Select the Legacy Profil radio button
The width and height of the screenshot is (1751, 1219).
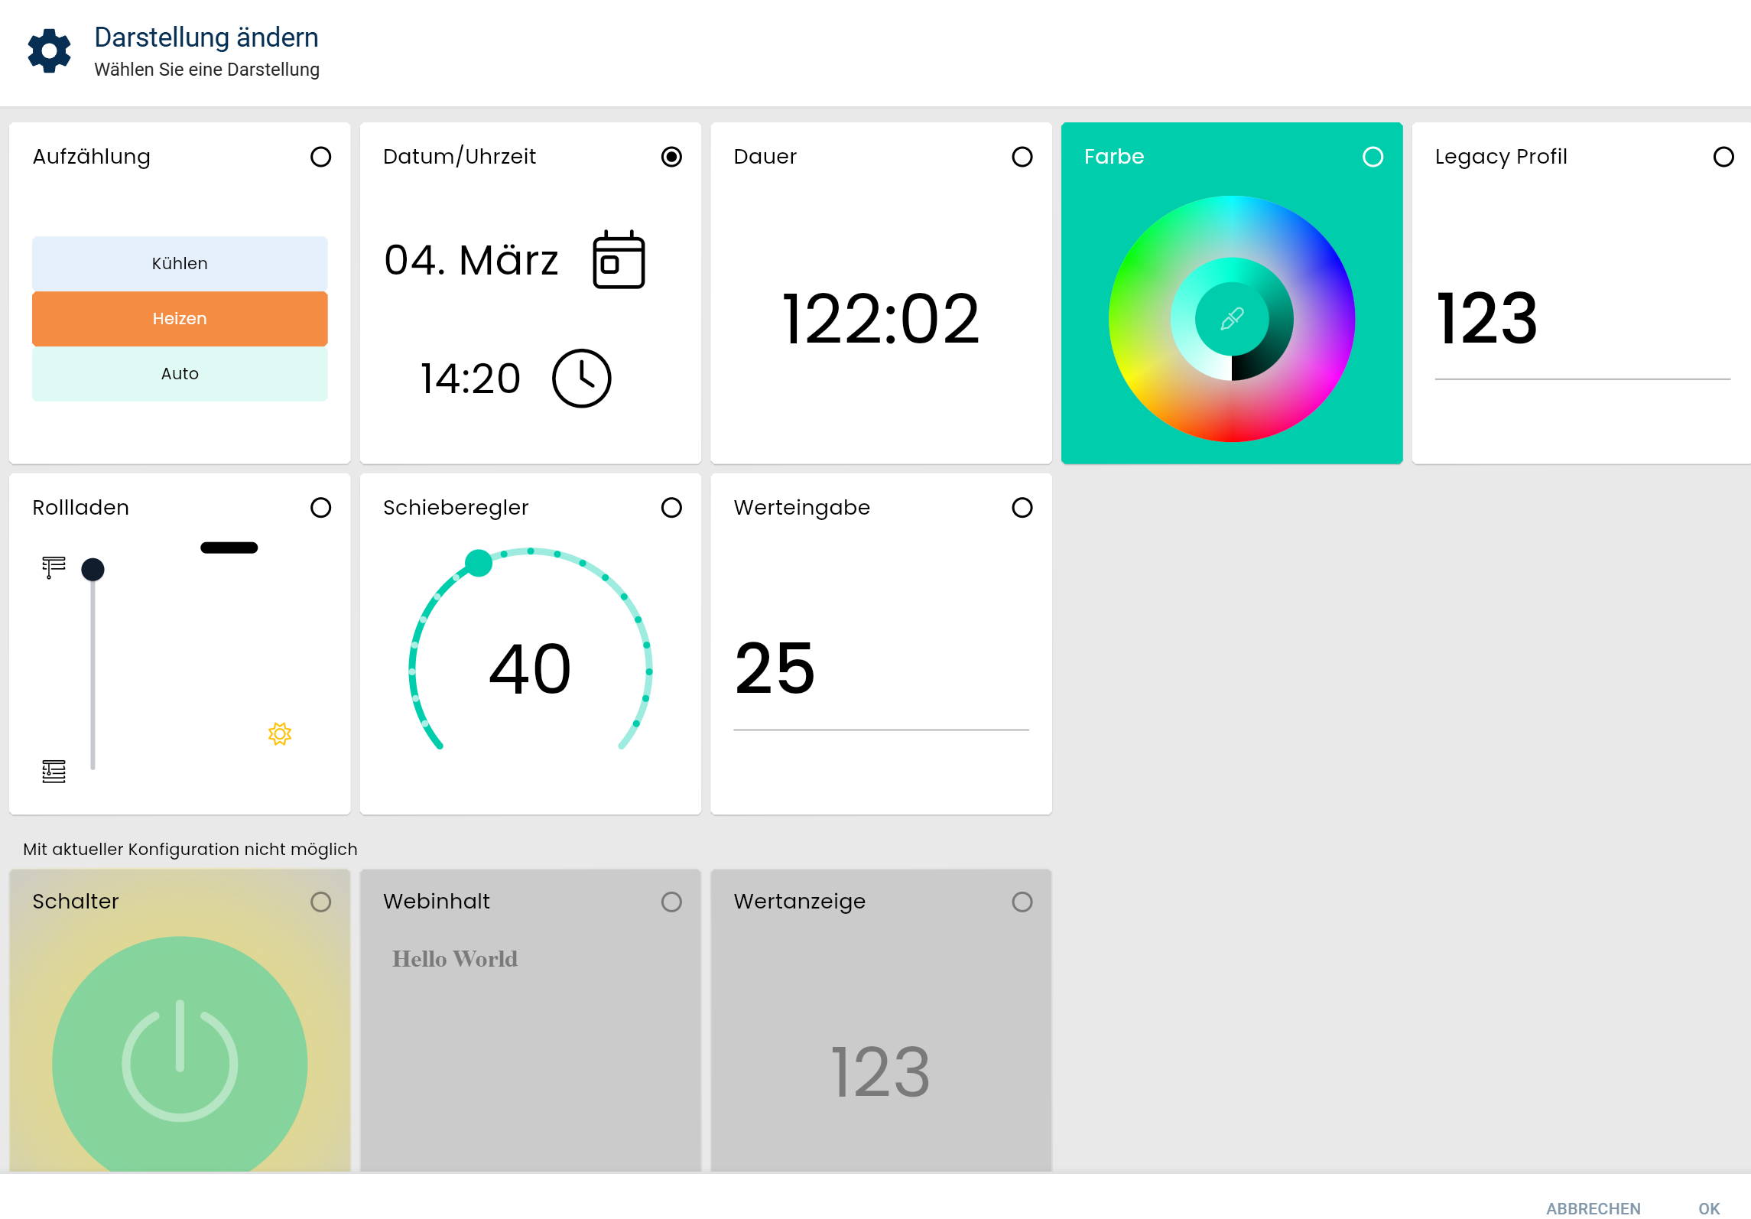coord(1723,157)
